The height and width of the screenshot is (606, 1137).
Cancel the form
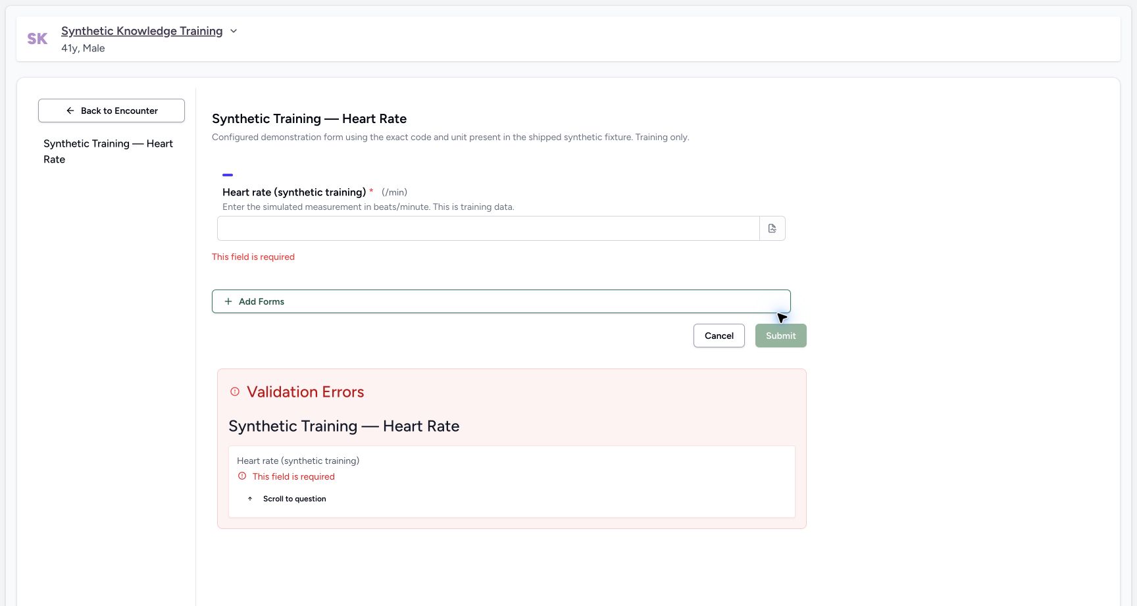719,336
